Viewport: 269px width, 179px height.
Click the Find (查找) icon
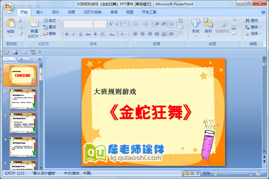[x=251, y=21]
